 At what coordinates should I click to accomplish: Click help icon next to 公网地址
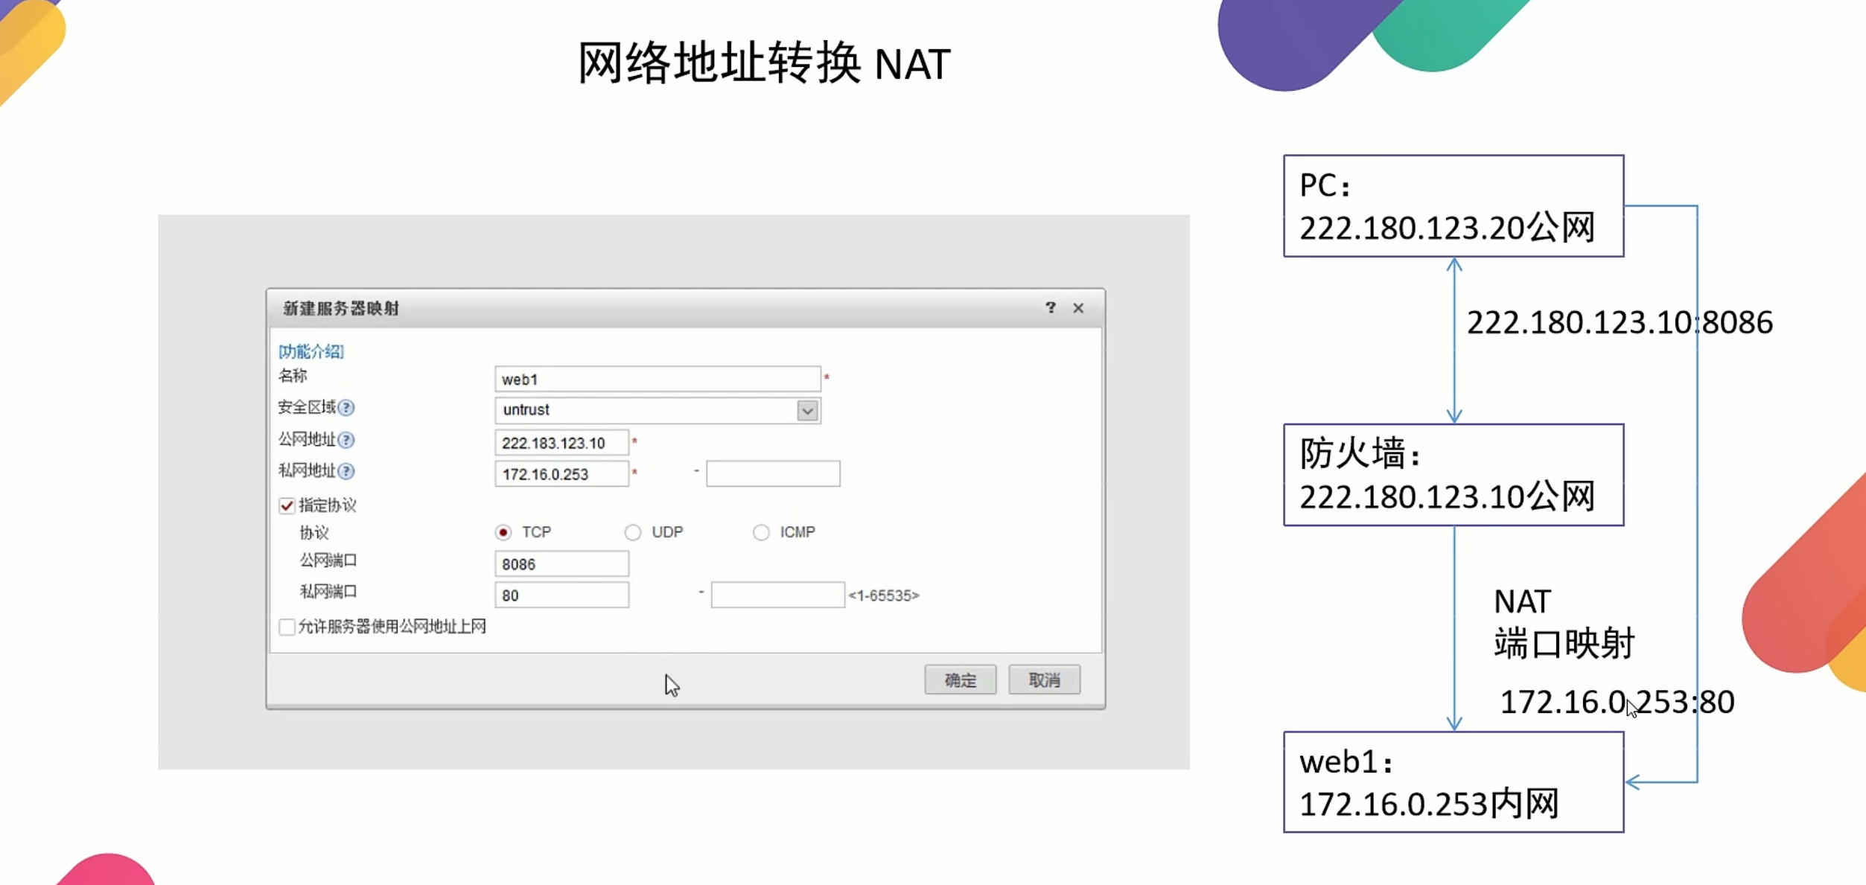point(346,440)
